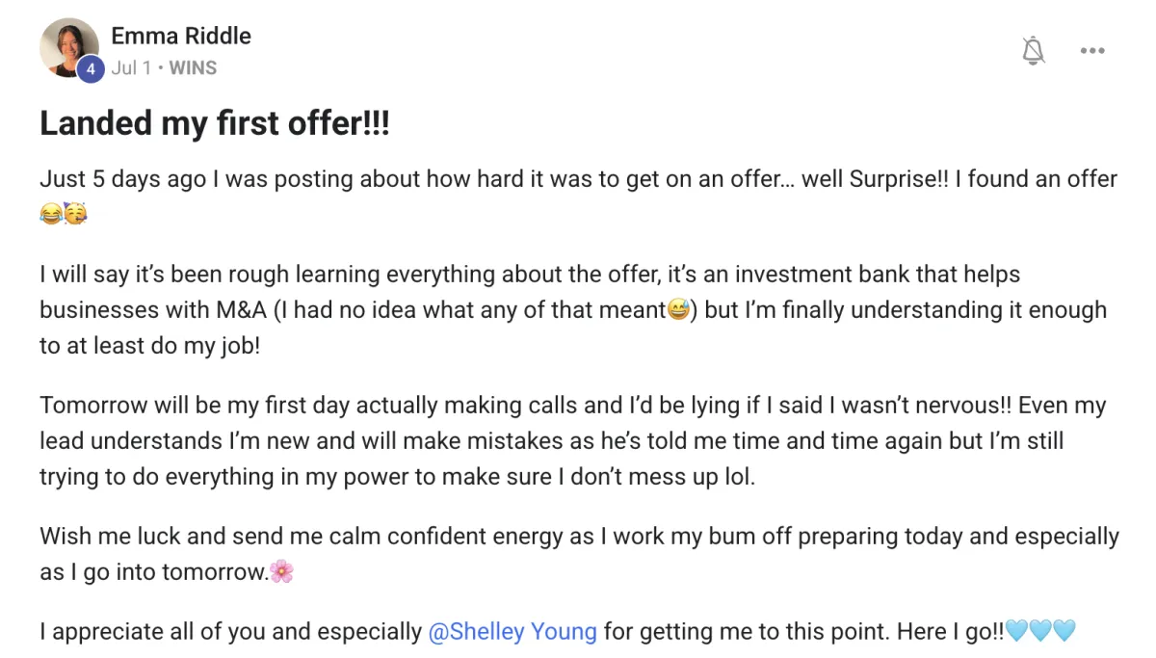Open the Emma Riddle author name

pyautogui.click(x=181, y=36)
